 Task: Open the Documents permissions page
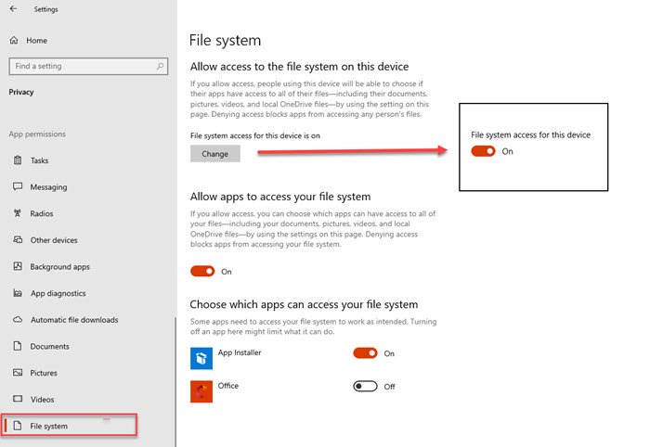coord(49,347)
